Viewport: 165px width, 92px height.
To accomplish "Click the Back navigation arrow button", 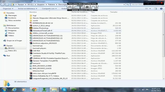I will (3, 5).
